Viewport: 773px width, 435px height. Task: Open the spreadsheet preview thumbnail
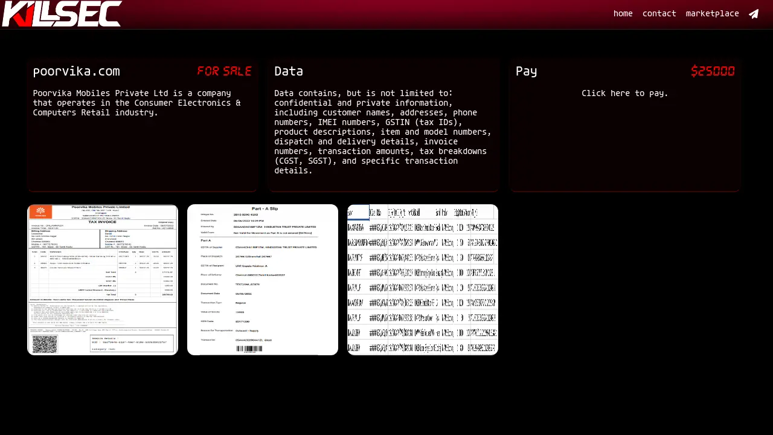423,279
